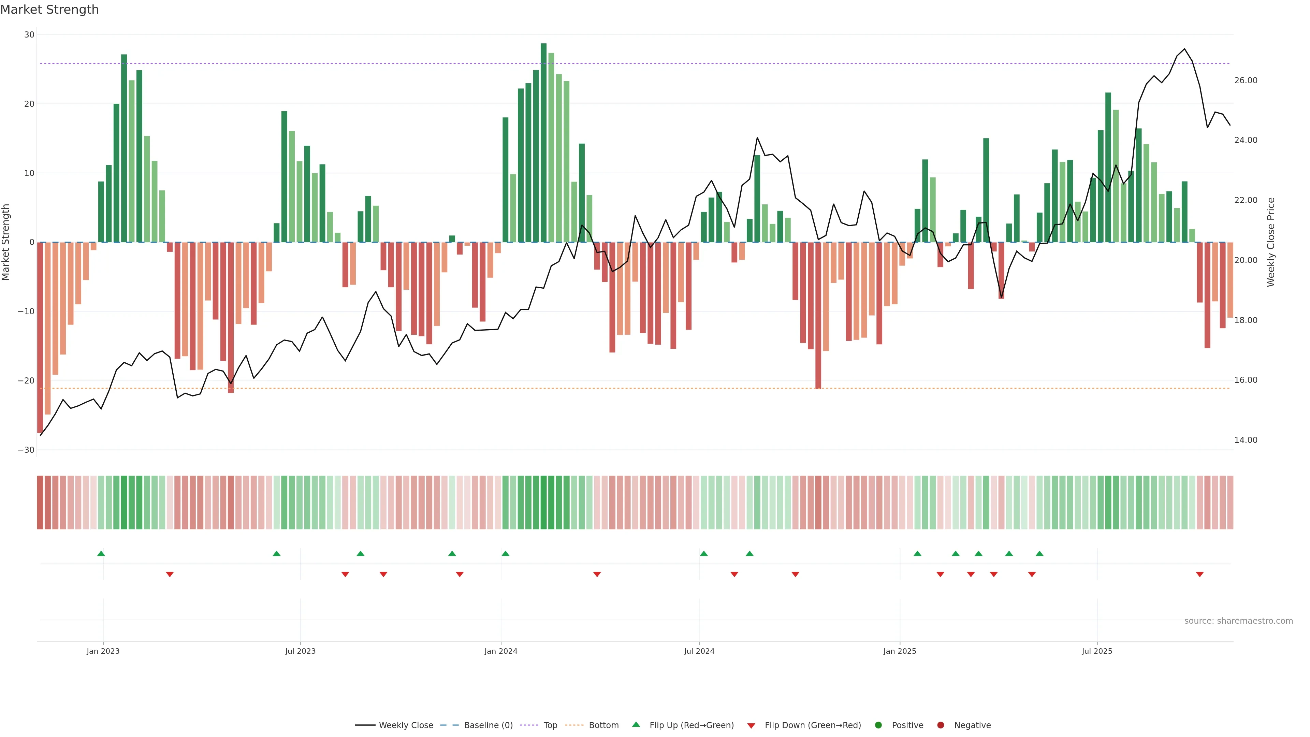Click the tallest green bar in early 2024
Image resolution: width=1310 pixels, height=737 pixels.
click(544, 142)
